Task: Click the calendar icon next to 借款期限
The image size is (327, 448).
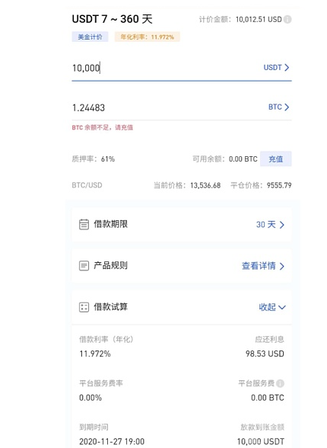Action: click(x=84, y=224)
